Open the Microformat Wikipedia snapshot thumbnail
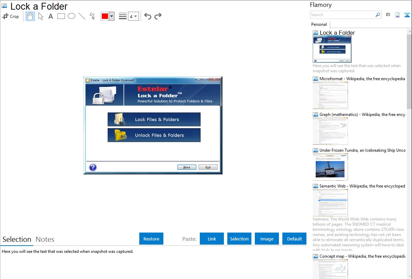 pyautogui.click(x=330, y=95)
